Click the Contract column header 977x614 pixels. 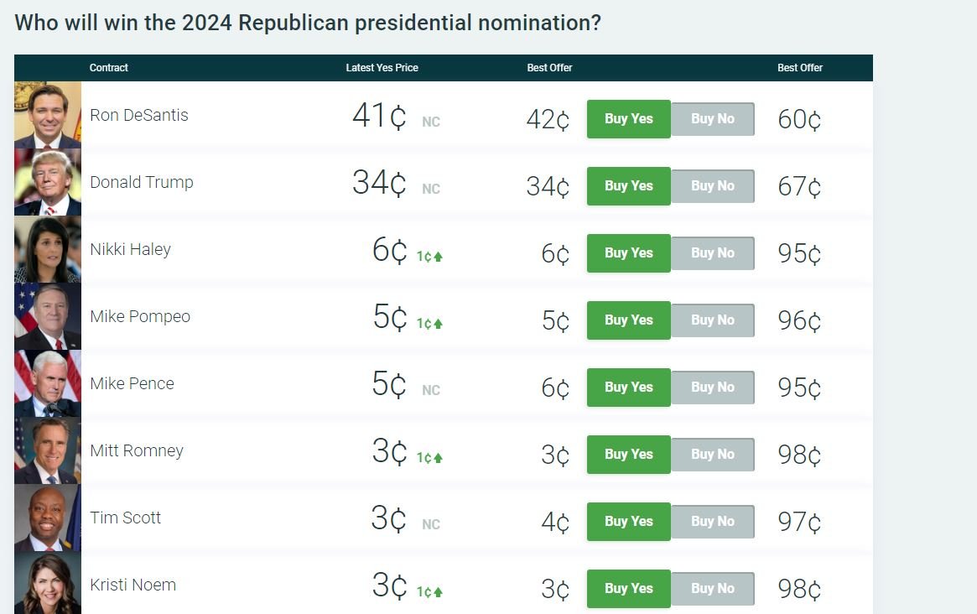pyautogui.click(x=109, y=68)
